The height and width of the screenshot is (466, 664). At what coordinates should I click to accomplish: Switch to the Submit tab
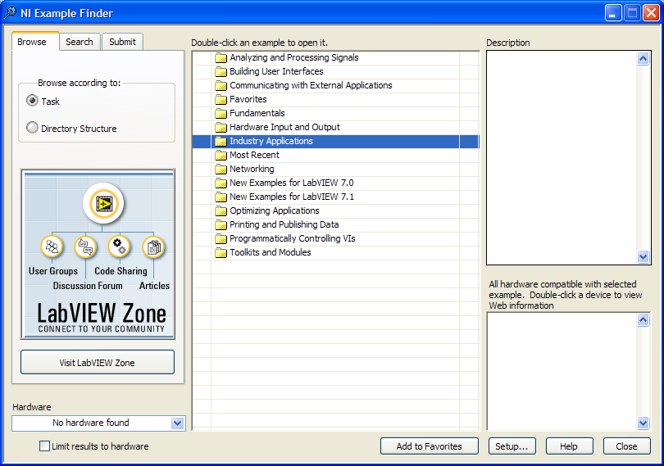(122, 42)
